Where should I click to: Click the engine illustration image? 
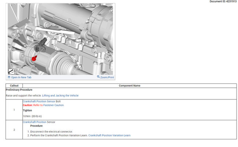click(60, 39)
